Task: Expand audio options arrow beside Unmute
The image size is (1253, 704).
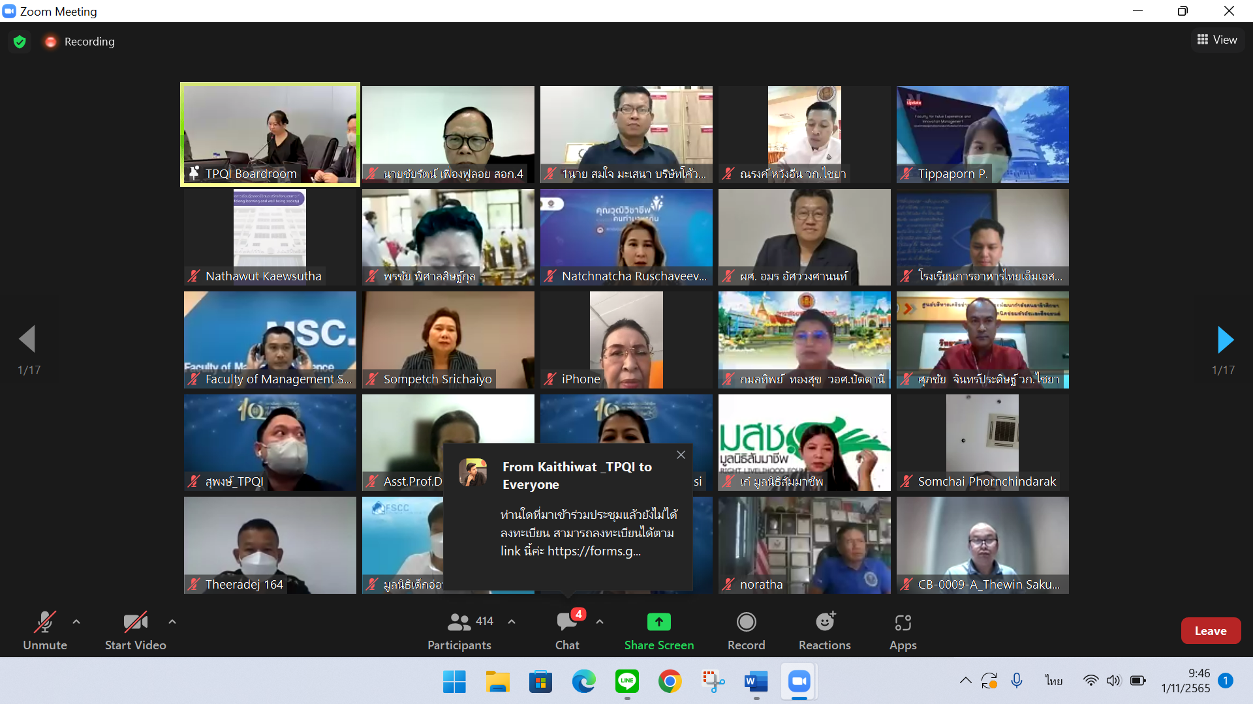Action: pos(76,622)
